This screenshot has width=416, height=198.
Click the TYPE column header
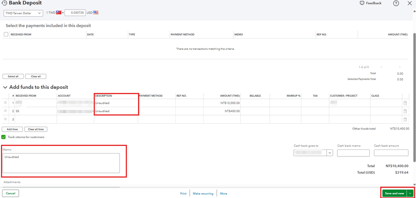point(132,34)
